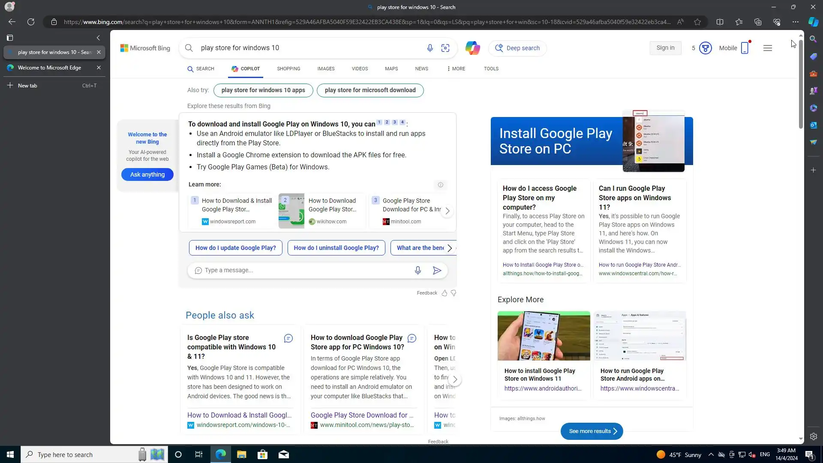Switch to the IMAGES tab
Screen dimensions: 823x463
tap(326, 69)
